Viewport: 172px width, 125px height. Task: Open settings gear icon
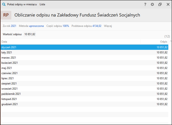(x=152, y=4)
